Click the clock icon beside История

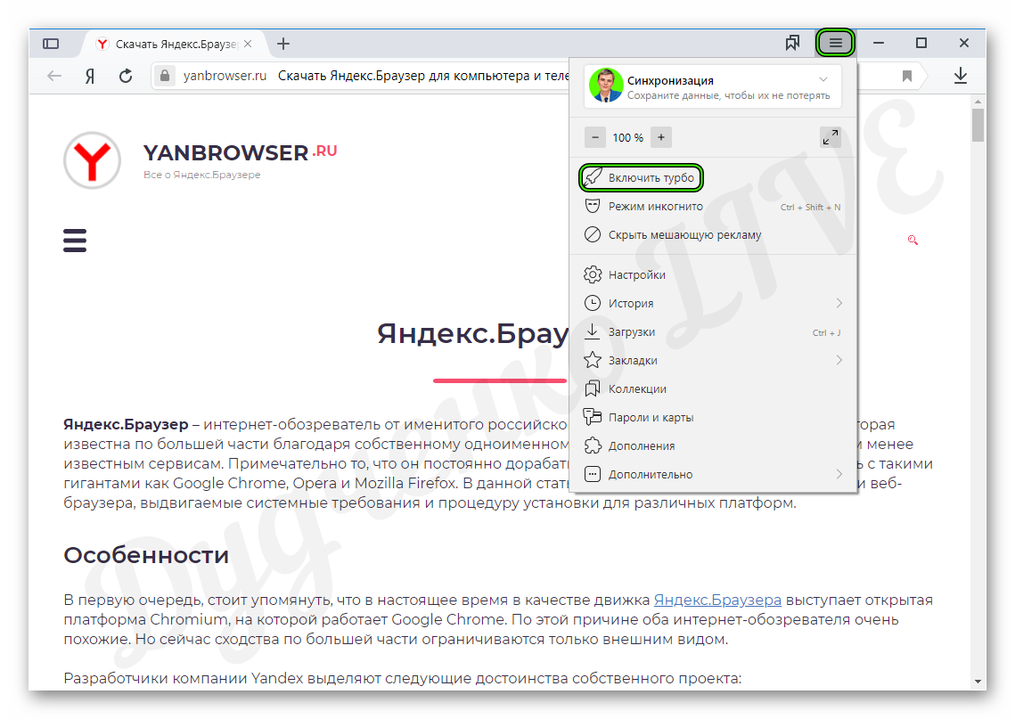pyautogui.click(x=593, y=303)
